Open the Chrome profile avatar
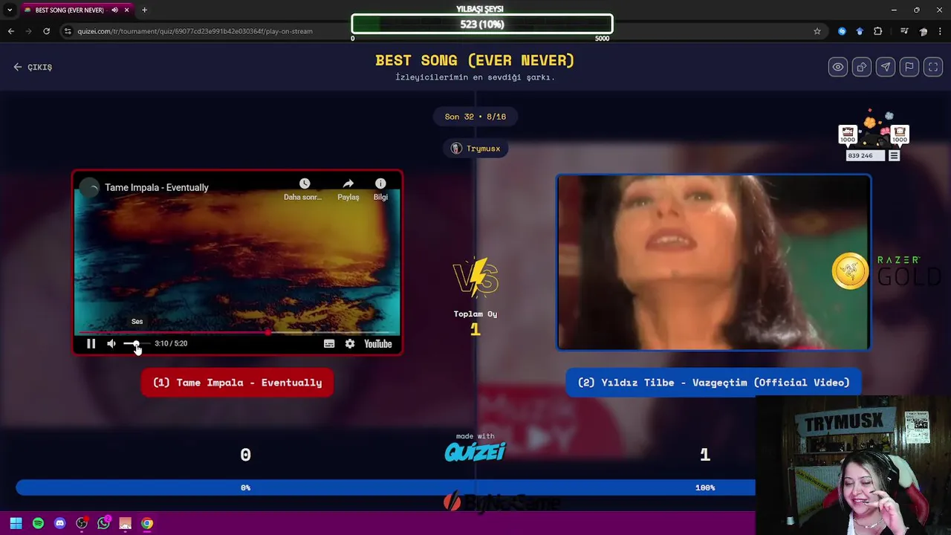This screenshot has height=535, width=951. coord(923,31)
